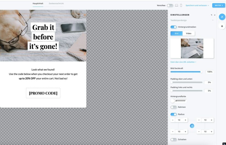Increase bottom-right radius with plus
The height and width of the screenshot is (145, 226).
tap(211, 131)
